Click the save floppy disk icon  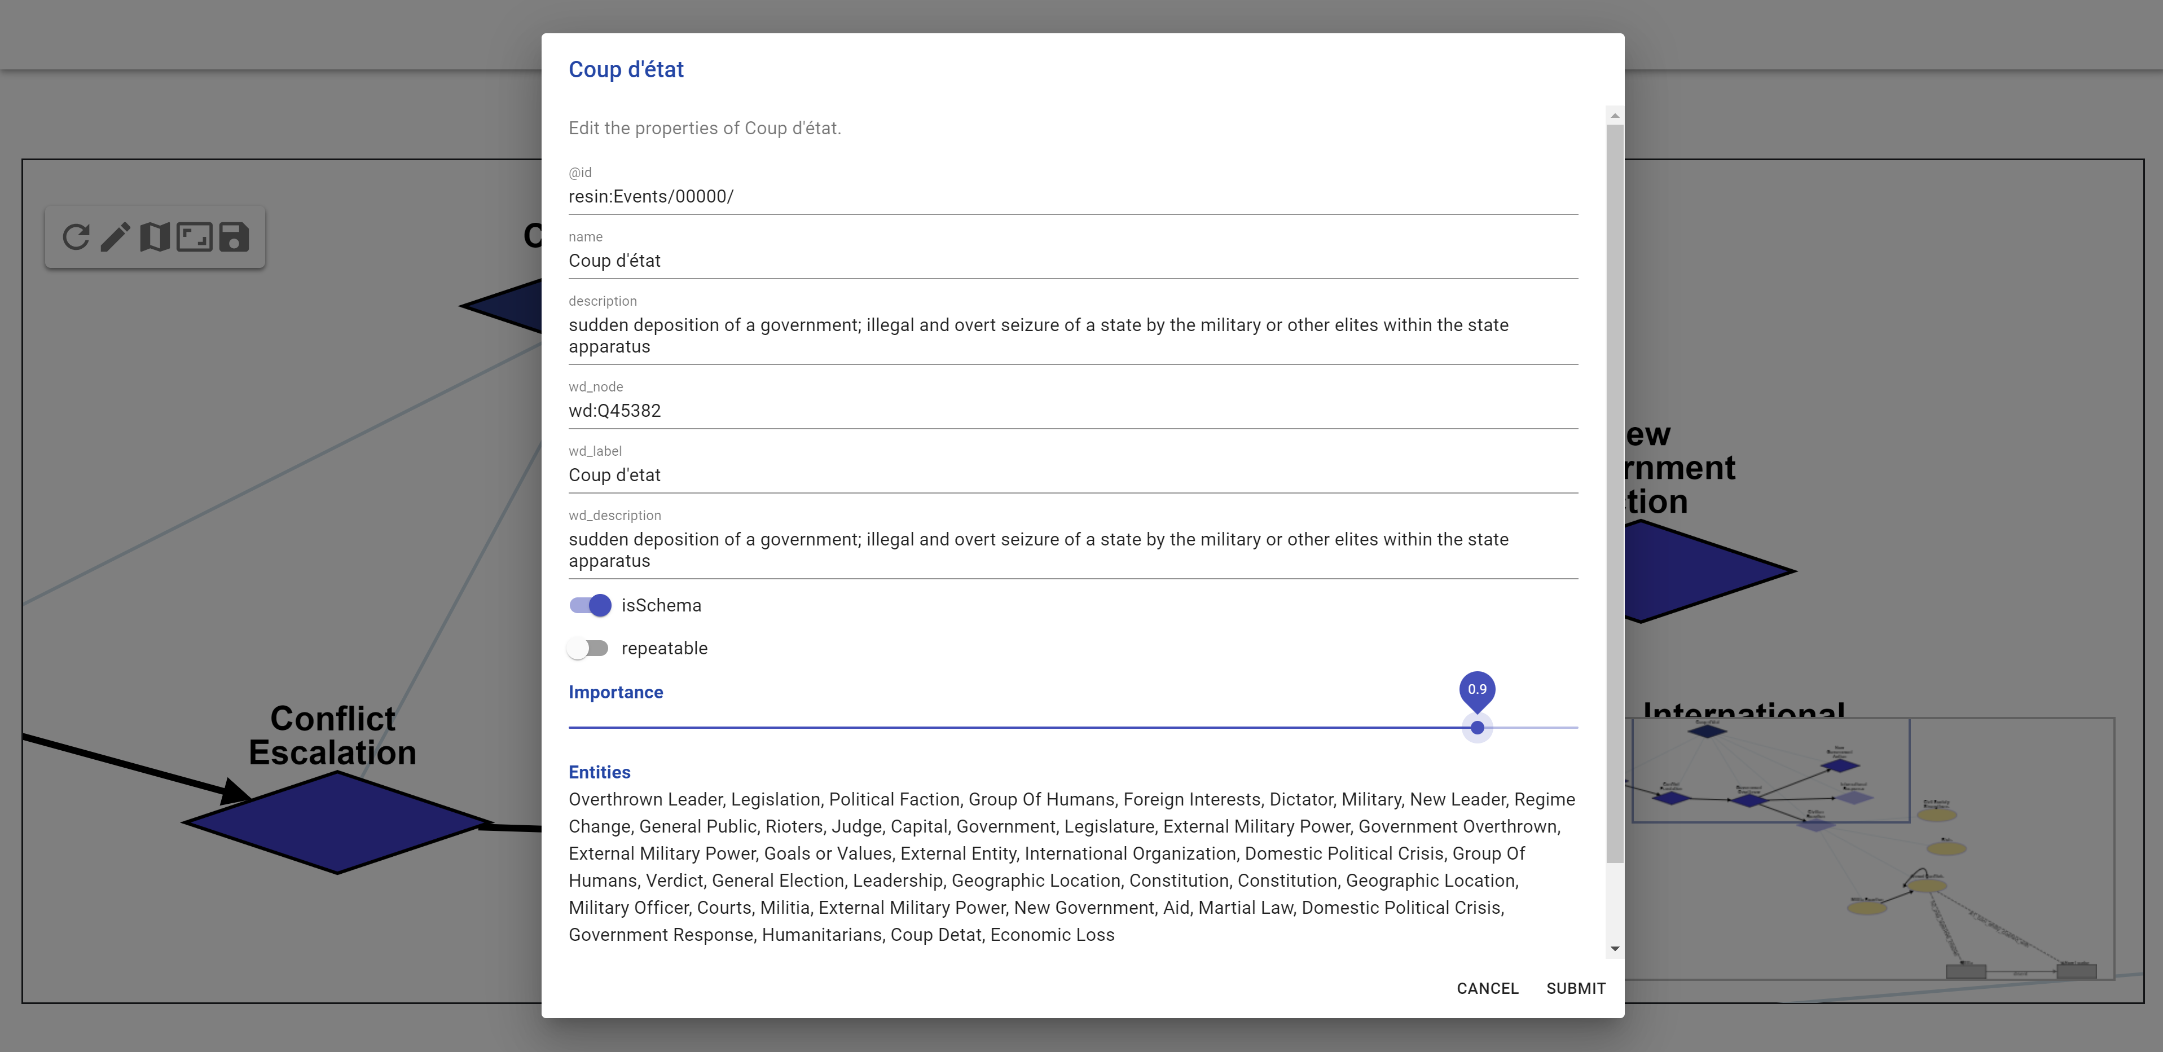coord(234,237)
